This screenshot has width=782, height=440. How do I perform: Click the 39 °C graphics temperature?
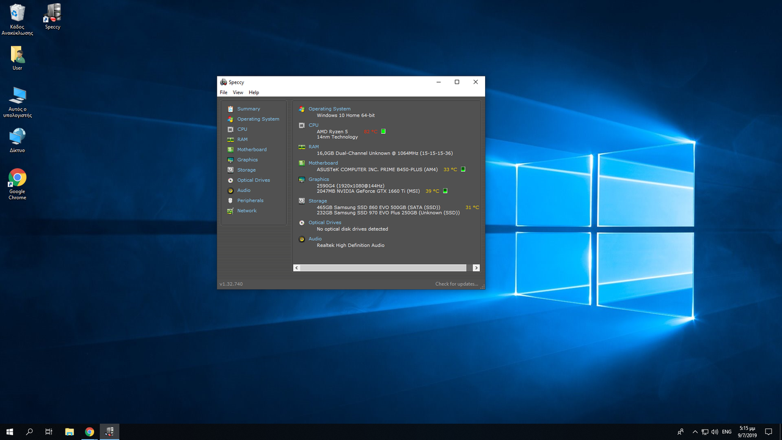(x=433, y=191)
